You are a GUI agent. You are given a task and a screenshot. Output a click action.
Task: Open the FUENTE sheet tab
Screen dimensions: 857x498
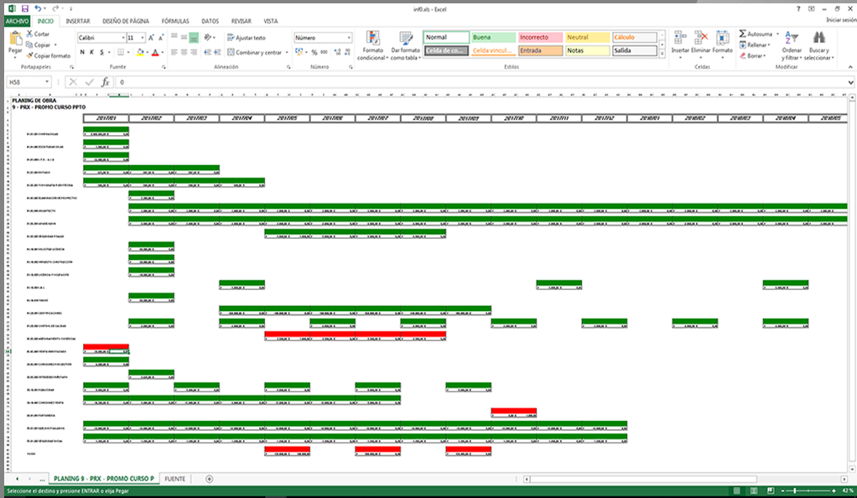pyautogui.click(x=177, y=479)
